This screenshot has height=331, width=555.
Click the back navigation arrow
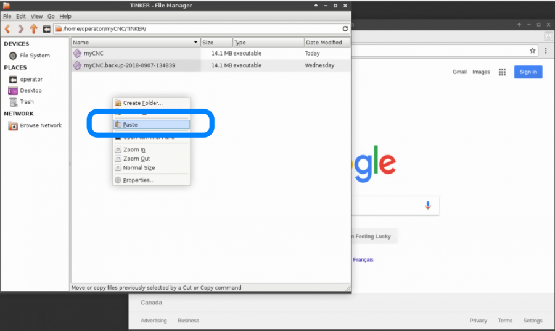pos(8,28)
